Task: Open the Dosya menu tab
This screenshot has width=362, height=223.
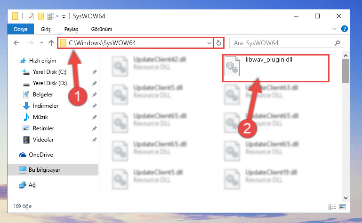Action: pyautogui.click(x=21, y=29)
